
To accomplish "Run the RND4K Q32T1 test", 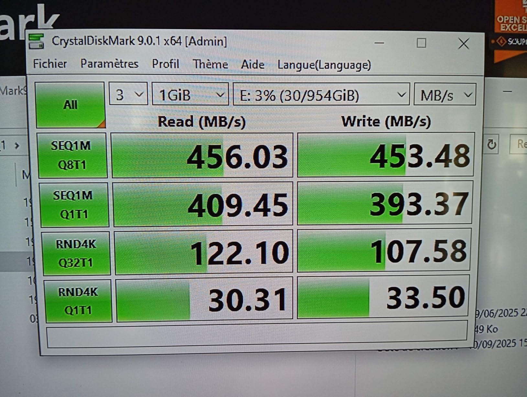I will click(x=76, y=253).
